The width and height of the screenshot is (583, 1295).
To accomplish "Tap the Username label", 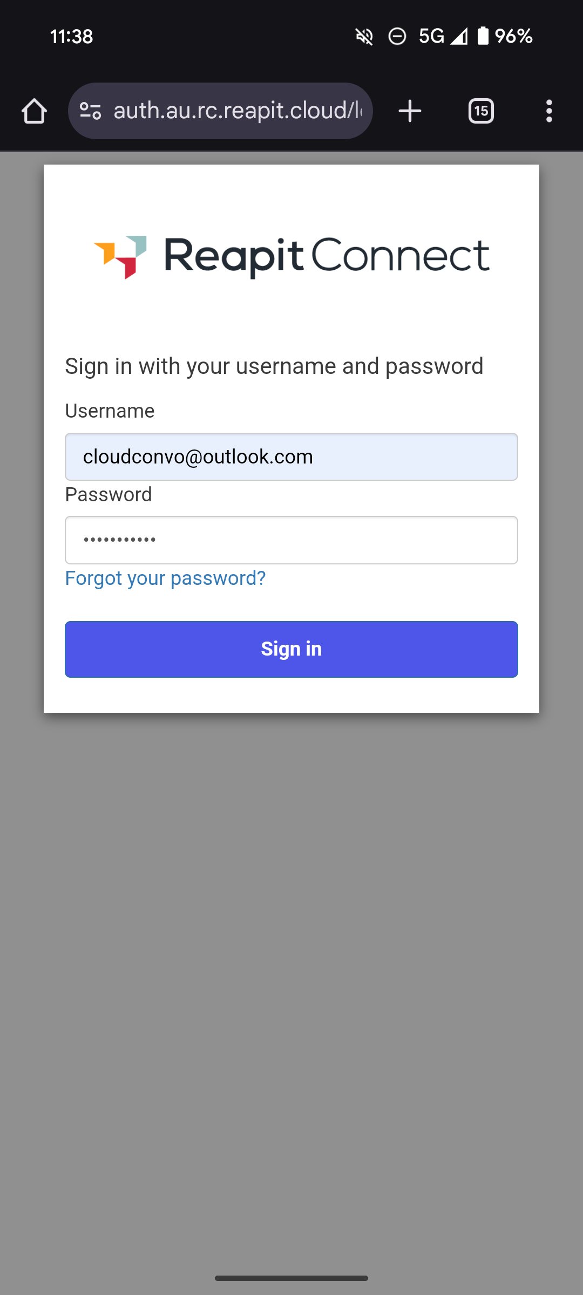I will click(110, 411).
